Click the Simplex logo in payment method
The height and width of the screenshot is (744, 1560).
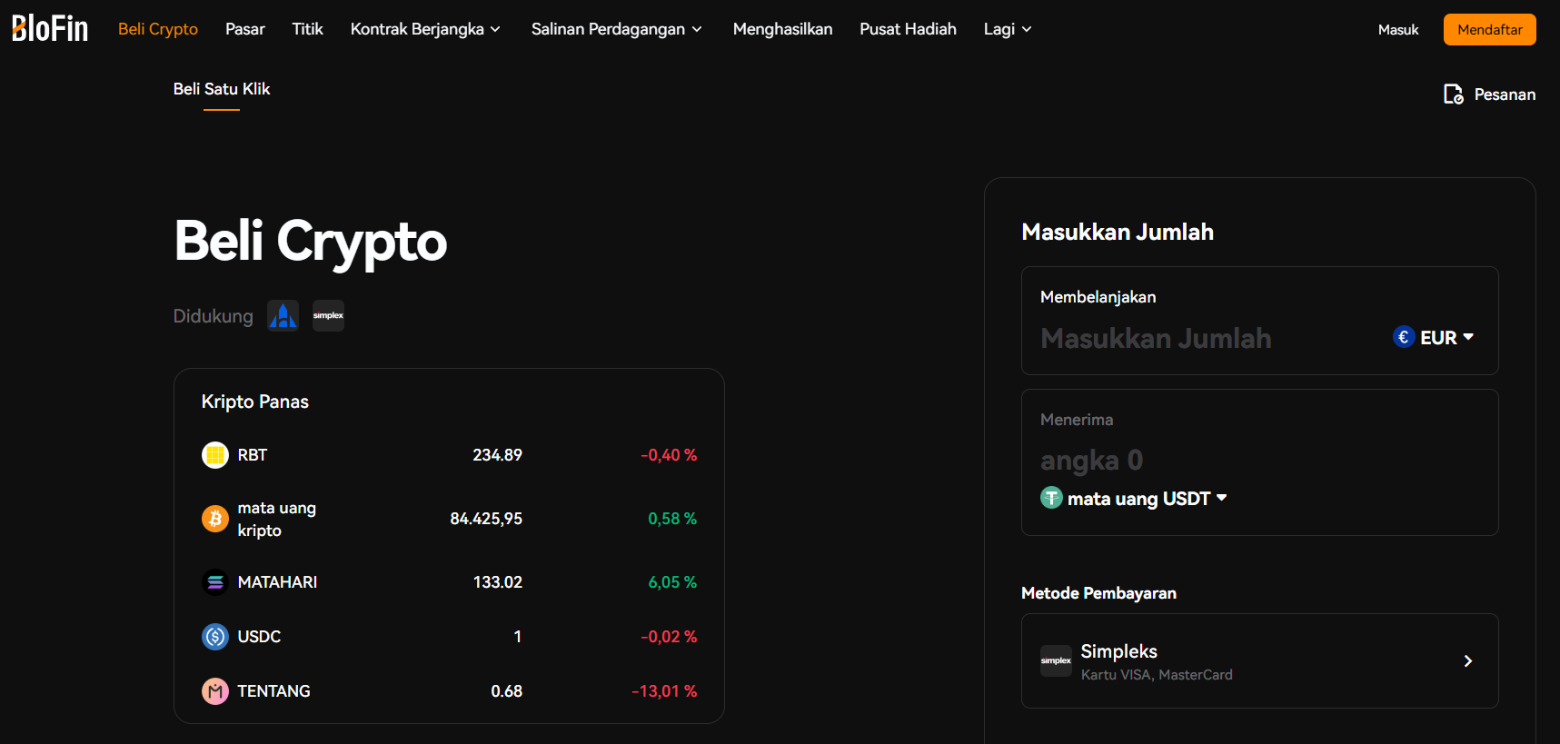click(x=1056, y=660)
